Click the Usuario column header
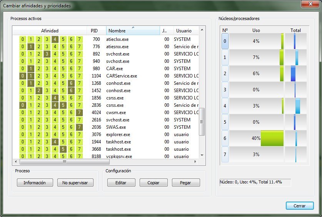 (x=184, y=31)
